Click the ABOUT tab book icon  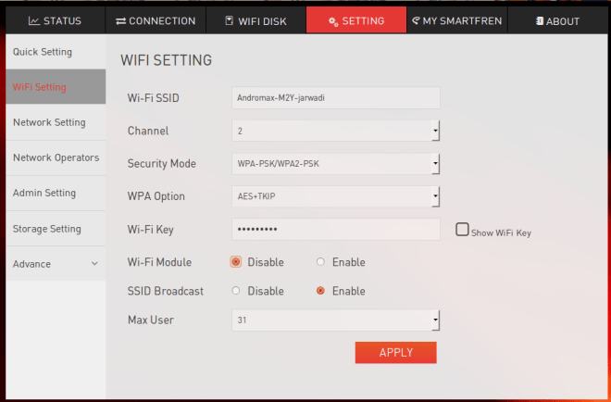(540, 20)
